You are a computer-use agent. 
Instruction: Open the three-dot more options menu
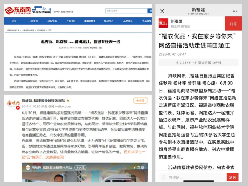tap(235, 11)
